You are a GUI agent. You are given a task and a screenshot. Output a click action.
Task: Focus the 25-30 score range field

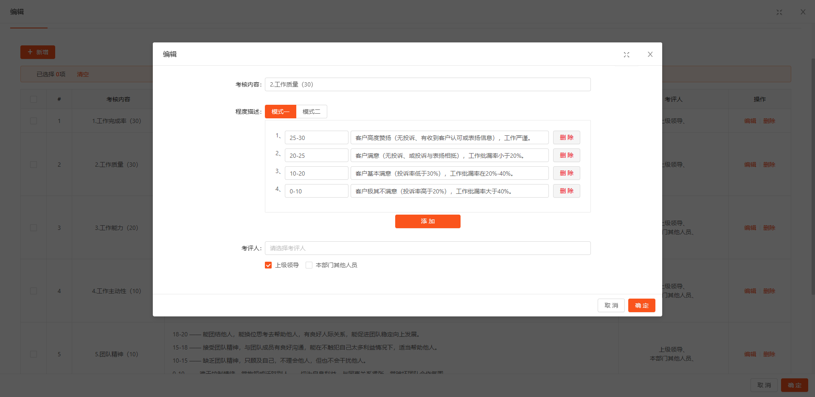click(316, 138)
